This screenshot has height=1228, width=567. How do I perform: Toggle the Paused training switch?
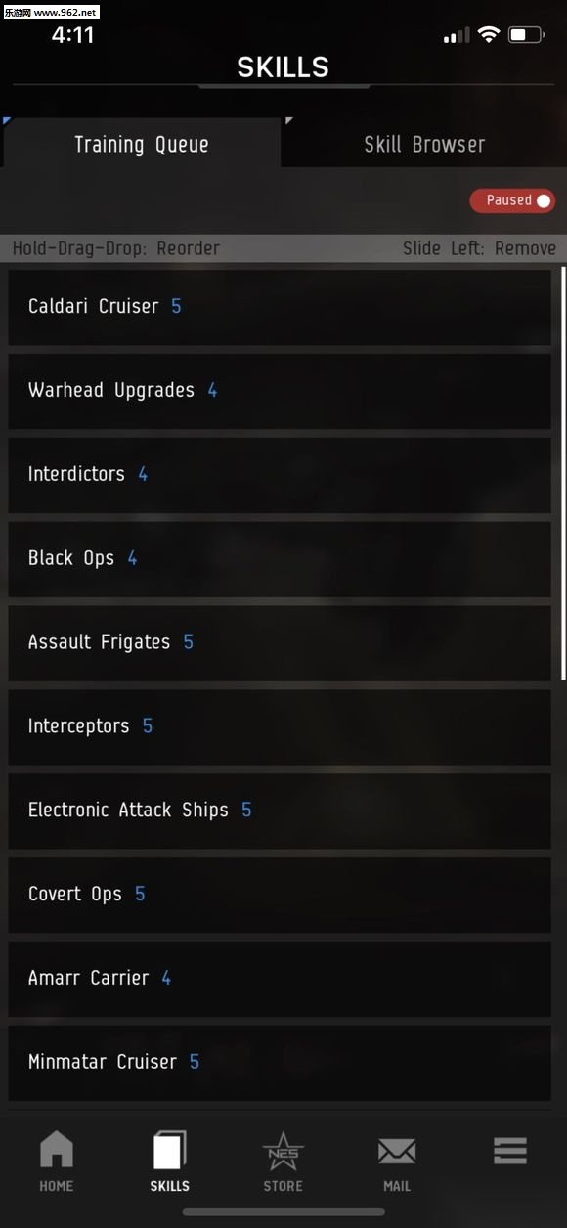pos(512,200)
